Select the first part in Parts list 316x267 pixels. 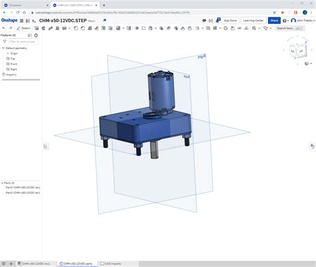pyautogui.click(x=23, y=187)
